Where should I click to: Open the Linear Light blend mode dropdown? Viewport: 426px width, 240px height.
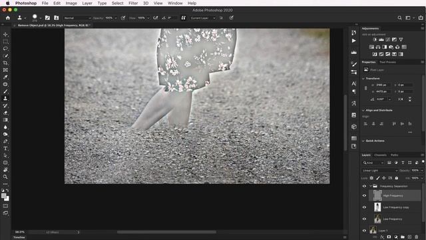(380, 171)
